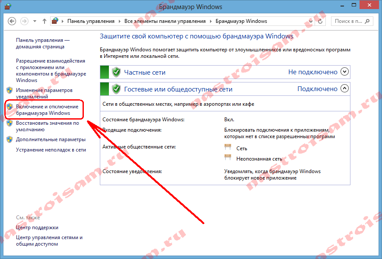Open 'Центр поддержки' link
The width and height of the screenshot is (382, 259).
point(37,227)
